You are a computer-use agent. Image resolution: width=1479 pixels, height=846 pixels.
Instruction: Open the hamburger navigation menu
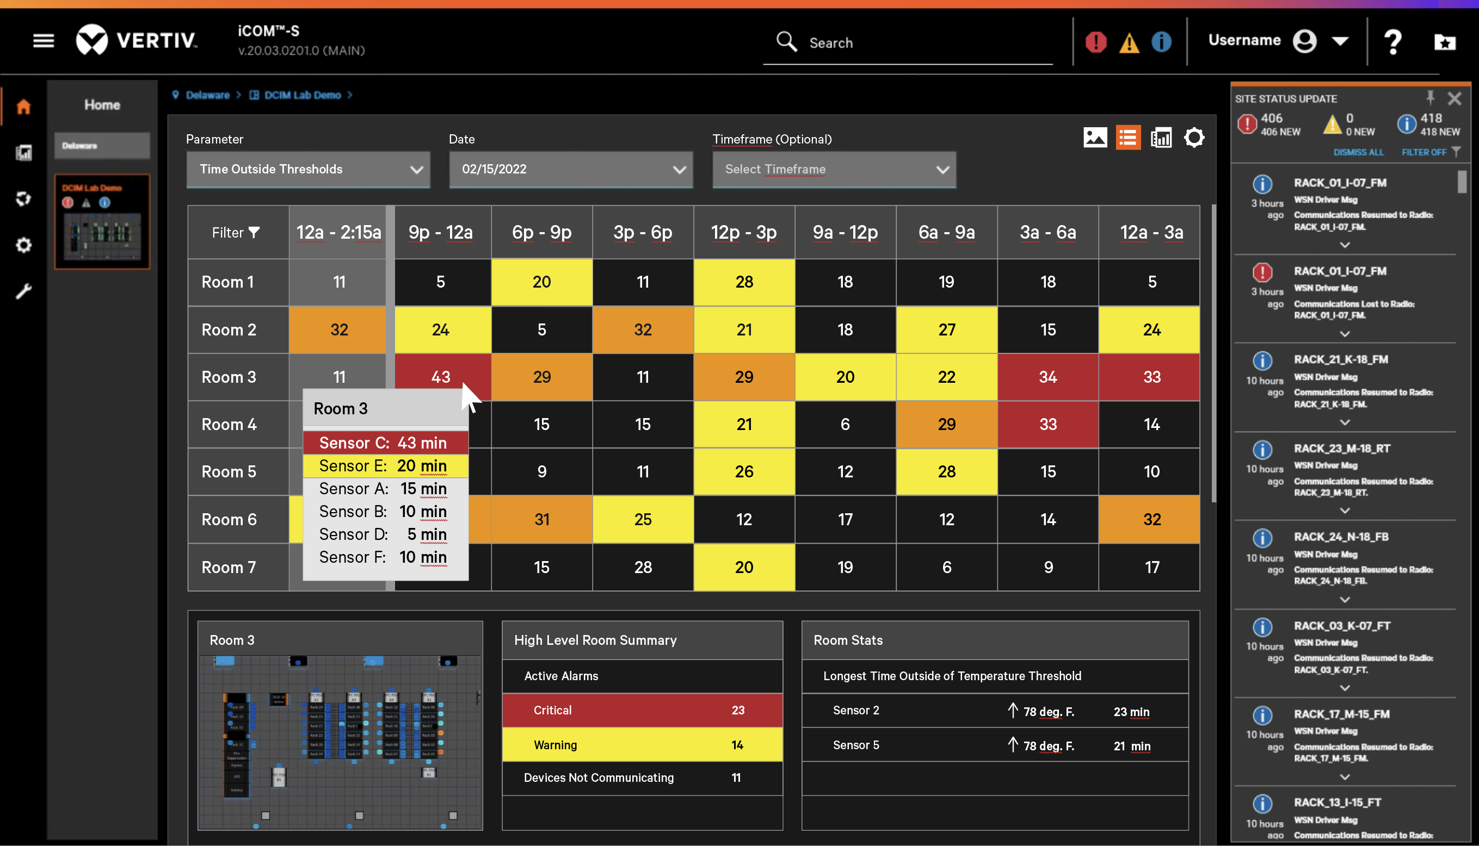43,41
